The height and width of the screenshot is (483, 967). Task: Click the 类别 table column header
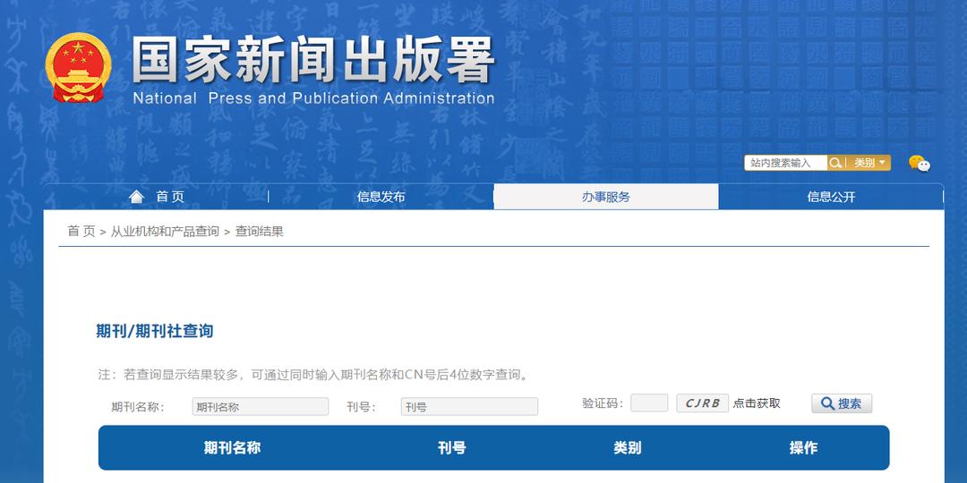627,448
